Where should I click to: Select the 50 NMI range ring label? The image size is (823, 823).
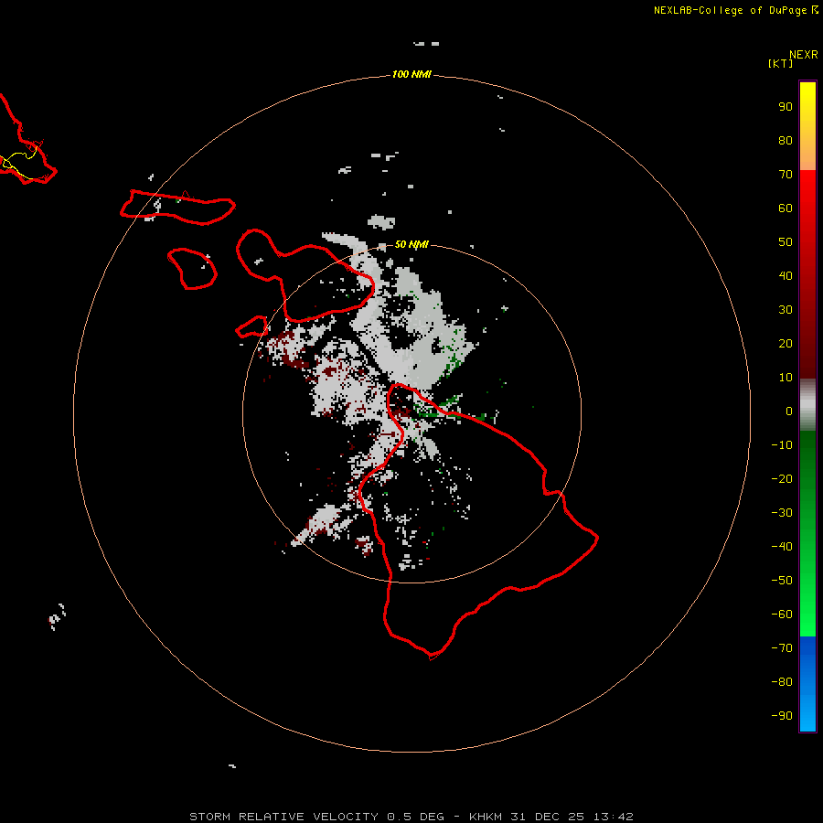pyautogui.click(x=411, y=244)
